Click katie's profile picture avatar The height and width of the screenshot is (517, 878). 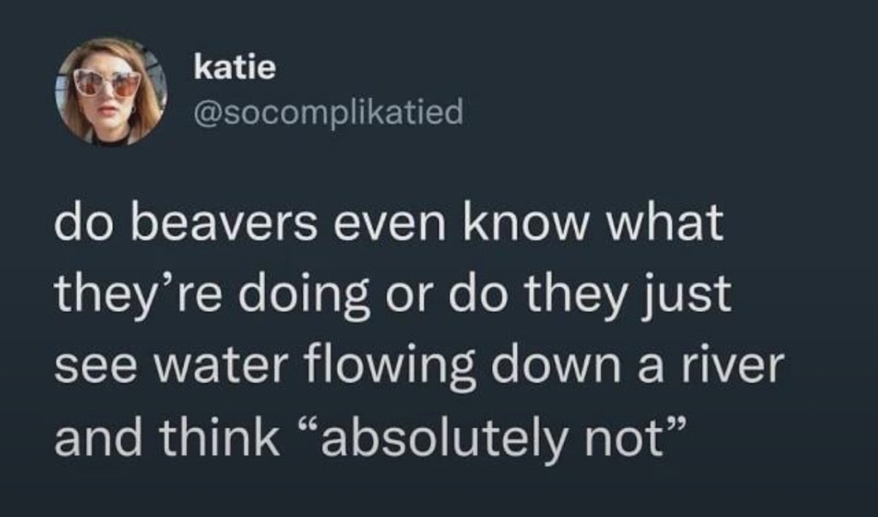coord(110,91)
